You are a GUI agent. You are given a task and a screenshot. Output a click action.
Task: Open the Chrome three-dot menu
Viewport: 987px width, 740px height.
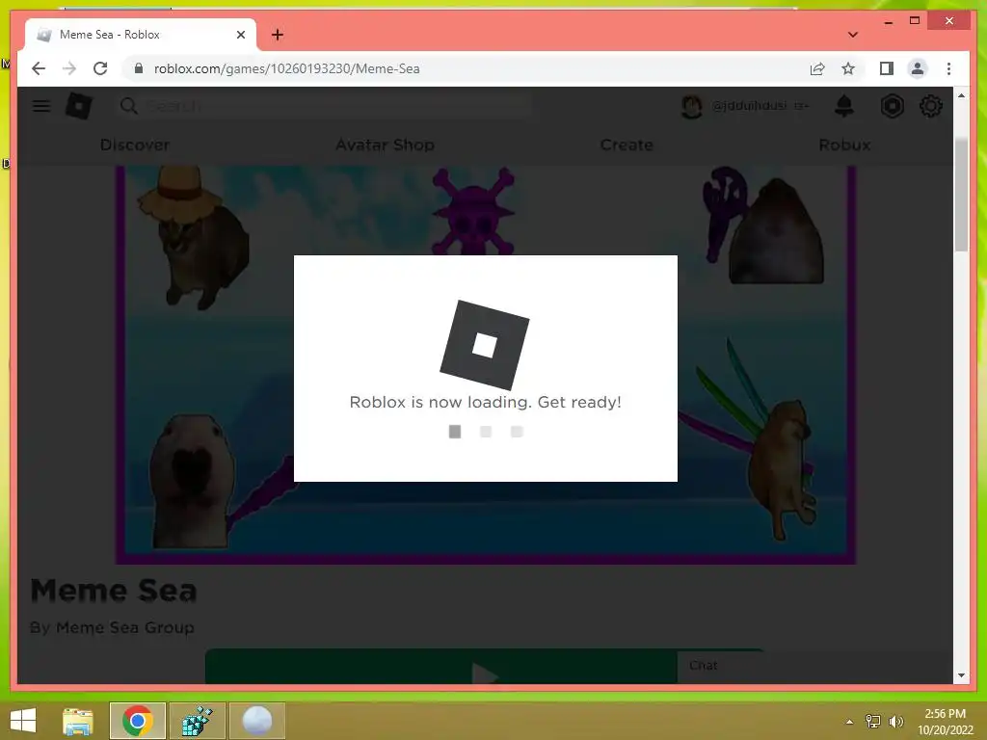click(948, 68)
